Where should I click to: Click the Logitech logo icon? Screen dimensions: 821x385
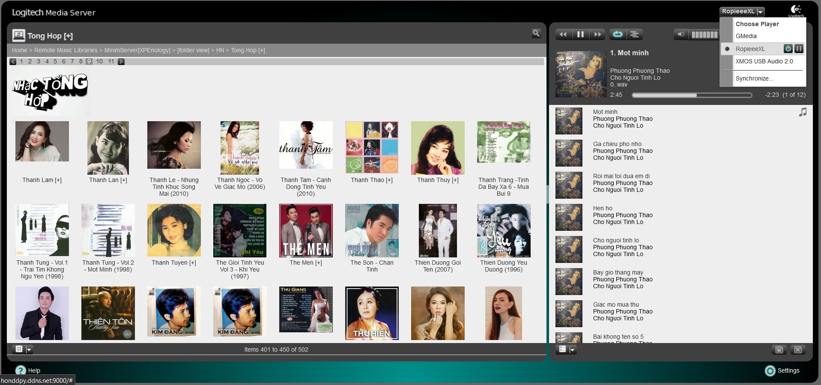(796, 11)
